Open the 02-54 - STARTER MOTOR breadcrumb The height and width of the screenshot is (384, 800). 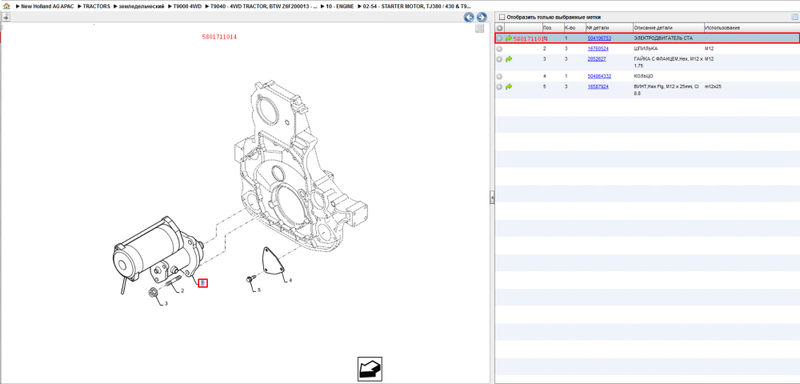[416, 6]
